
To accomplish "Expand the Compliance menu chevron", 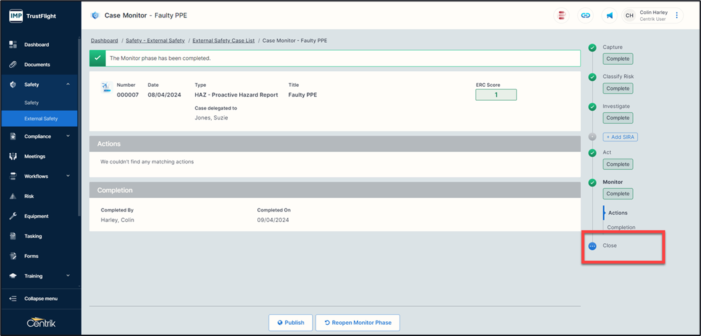I will coord(68,137).
